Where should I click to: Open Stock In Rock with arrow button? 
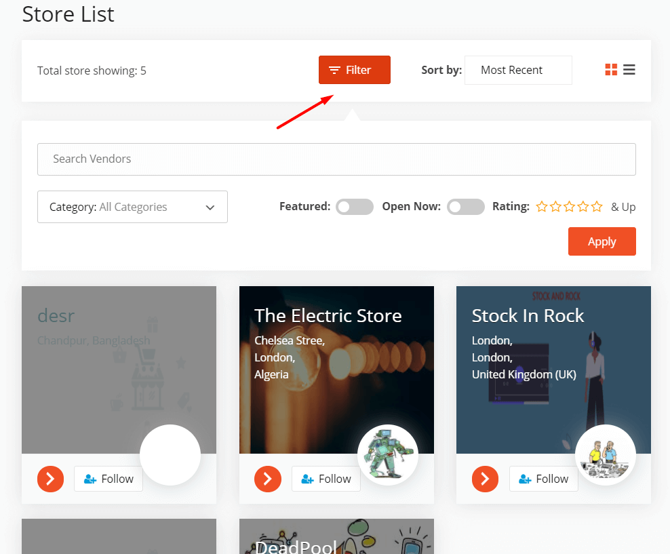(485, 479)
